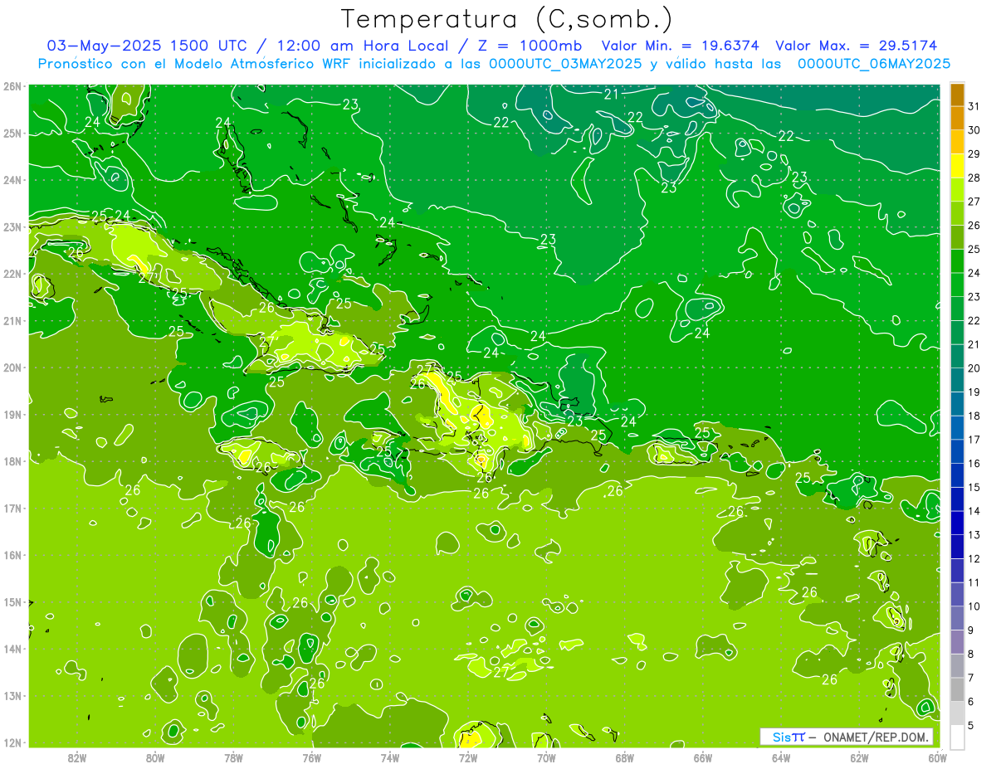This screenshot has height=769, width=996.
Task: Click the legend scale value 31
Action: [974, 106]
